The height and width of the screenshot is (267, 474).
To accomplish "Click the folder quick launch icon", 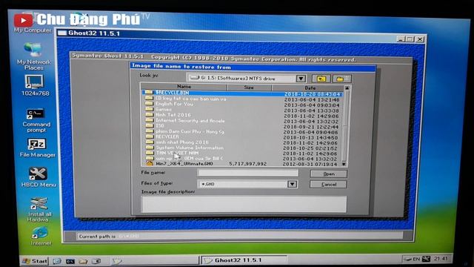I will click(83, 261).
